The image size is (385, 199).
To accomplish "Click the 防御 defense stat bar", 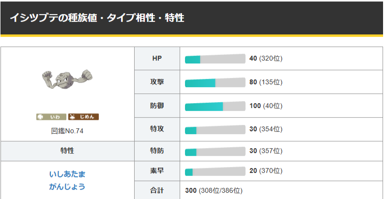I will [x=215, y=106].
